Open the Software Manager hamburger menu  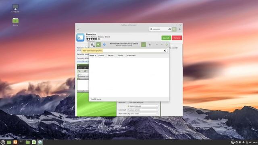(180, 29)
